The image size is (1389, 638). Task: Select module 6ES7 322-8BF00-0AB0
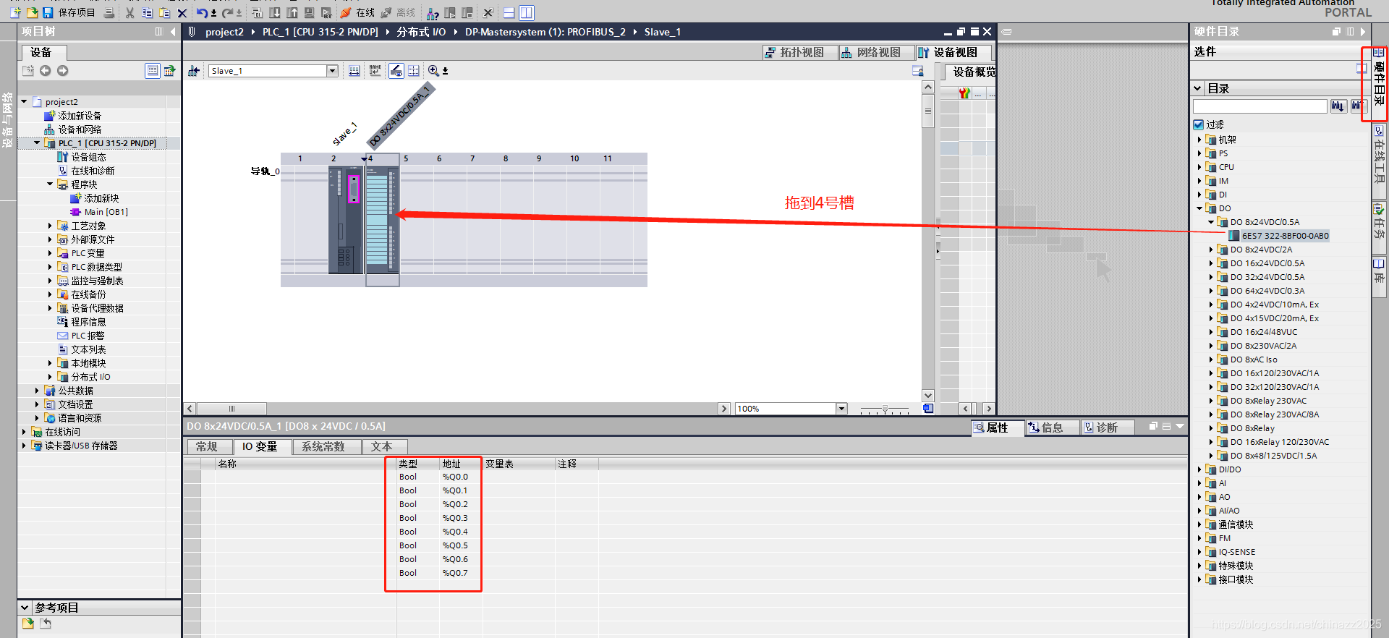pyautogui.click(x=1279, y=236)
